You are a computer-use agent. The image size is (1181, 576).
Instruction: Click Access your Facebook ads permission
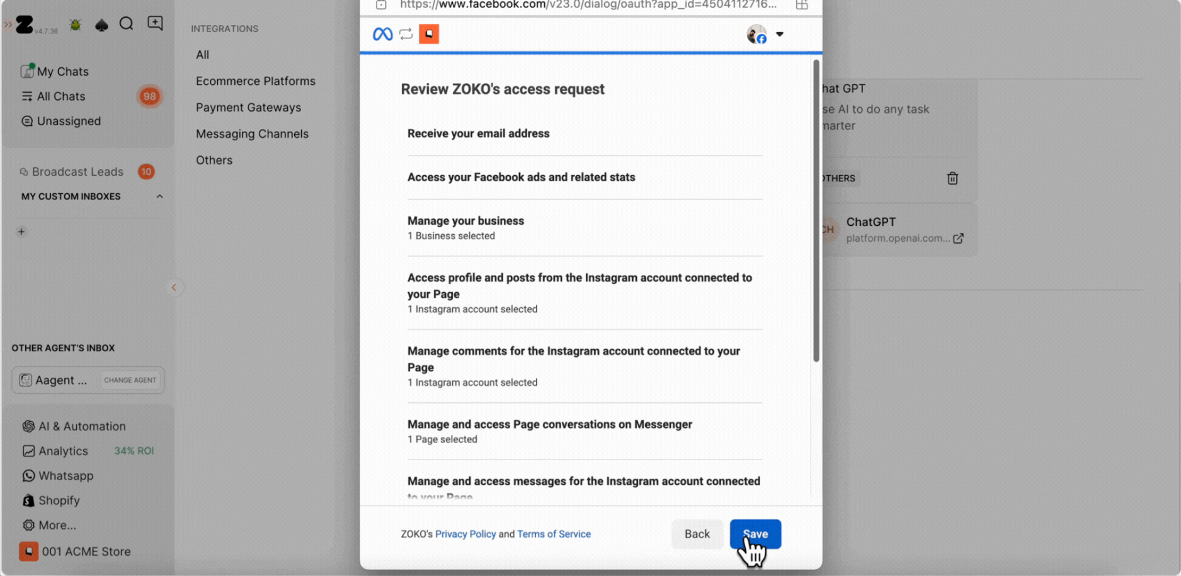[521, 178]
